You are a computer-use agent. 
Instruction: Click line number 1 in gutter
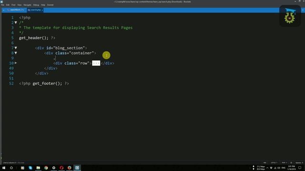pyautogui.click(x=12, y=18)
